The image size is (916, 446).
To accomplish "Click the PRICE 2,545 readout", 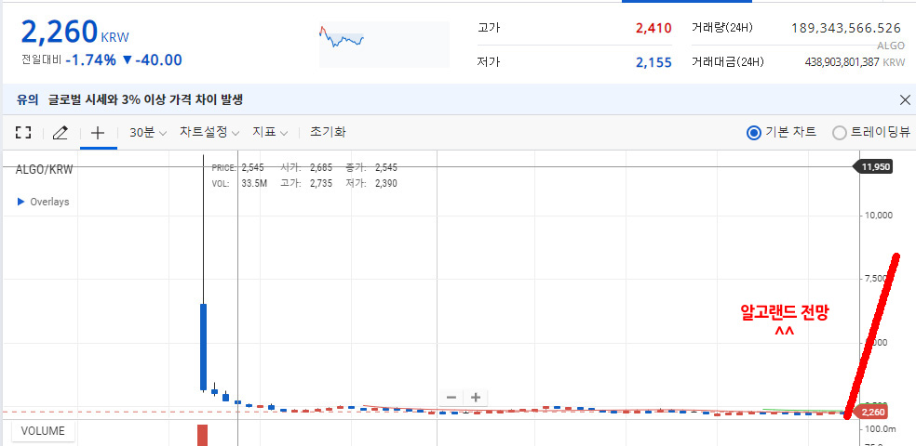I will 237,168.
